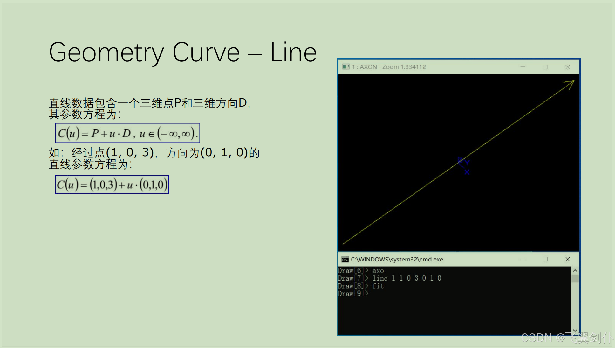Click the 'line 1 1 0 3 0 1 0' command
The image size is (615, 348).
coord(407,278)
